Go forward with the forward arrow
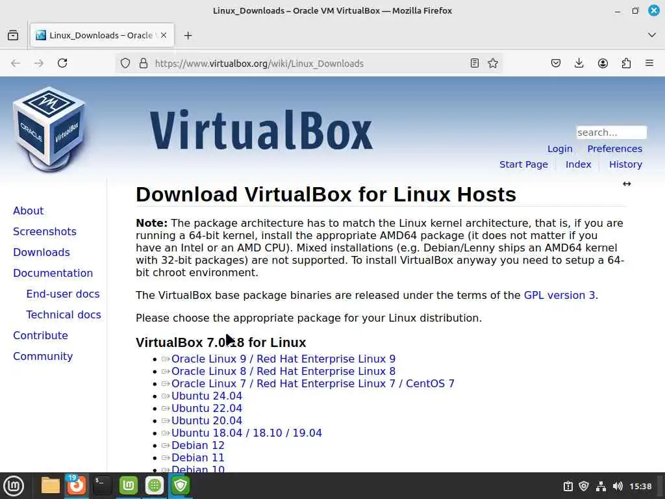Image resolution: width=665 pixels, height=499 pixels. (38, 63)
